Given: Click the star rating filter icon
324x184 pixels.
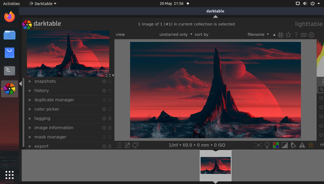Looking at the screenshot, I should (288, 34).
